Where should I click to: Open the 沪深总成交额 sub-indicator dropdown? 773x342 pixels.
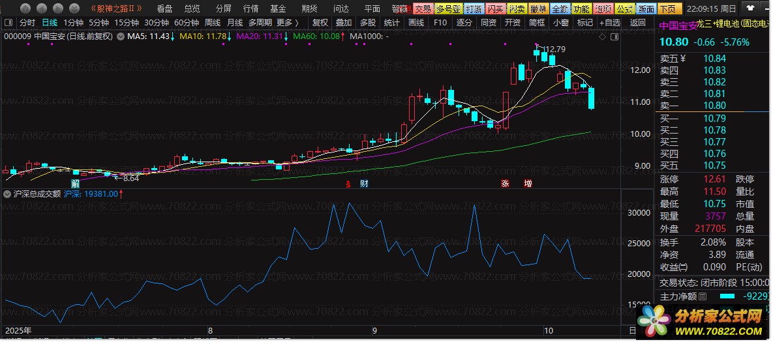pyautogui.click(x=7, y=194)
